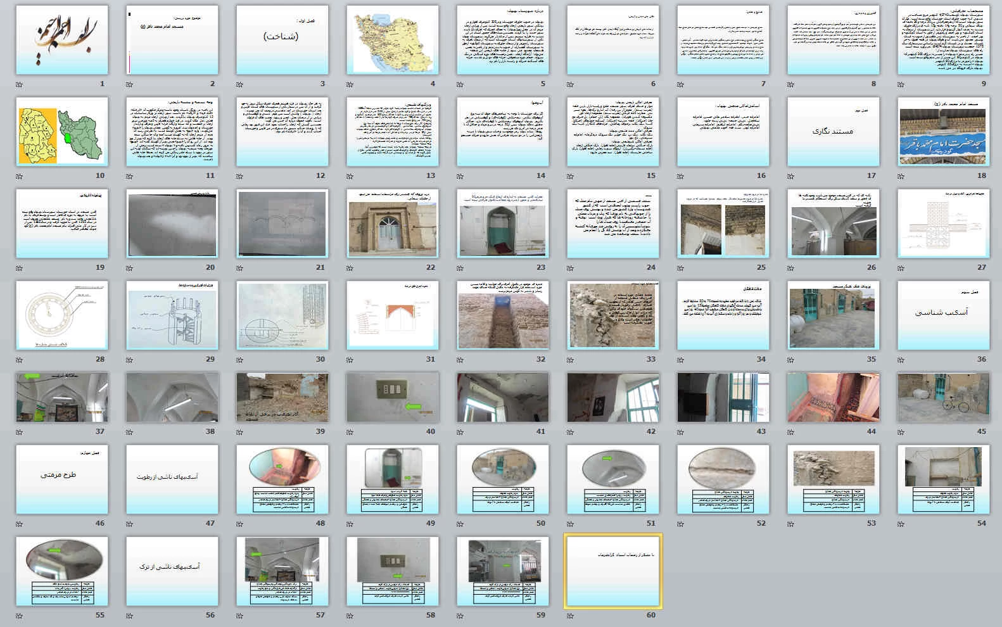Click the transition star under slide 31

350,360
